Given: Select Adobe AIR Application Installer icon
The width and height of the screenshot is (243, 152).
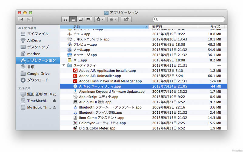Looking at the screenshot, I should point(75,71).
